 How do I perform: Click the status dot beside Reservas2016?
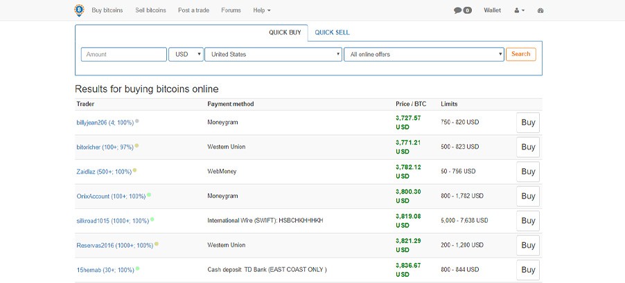157,244
